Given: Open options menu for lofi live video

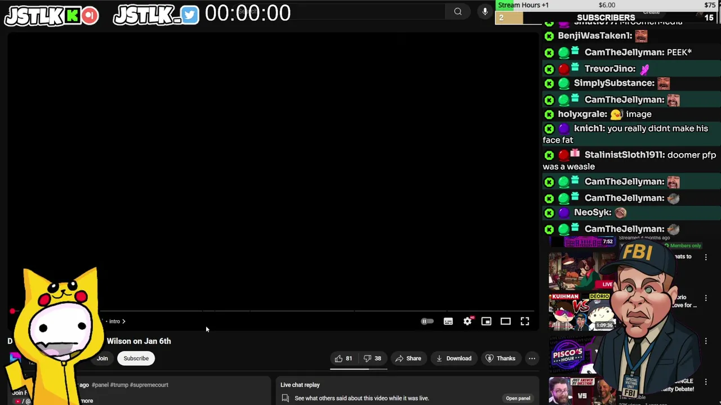Looking at the screenshot, I should pos(706,256).
